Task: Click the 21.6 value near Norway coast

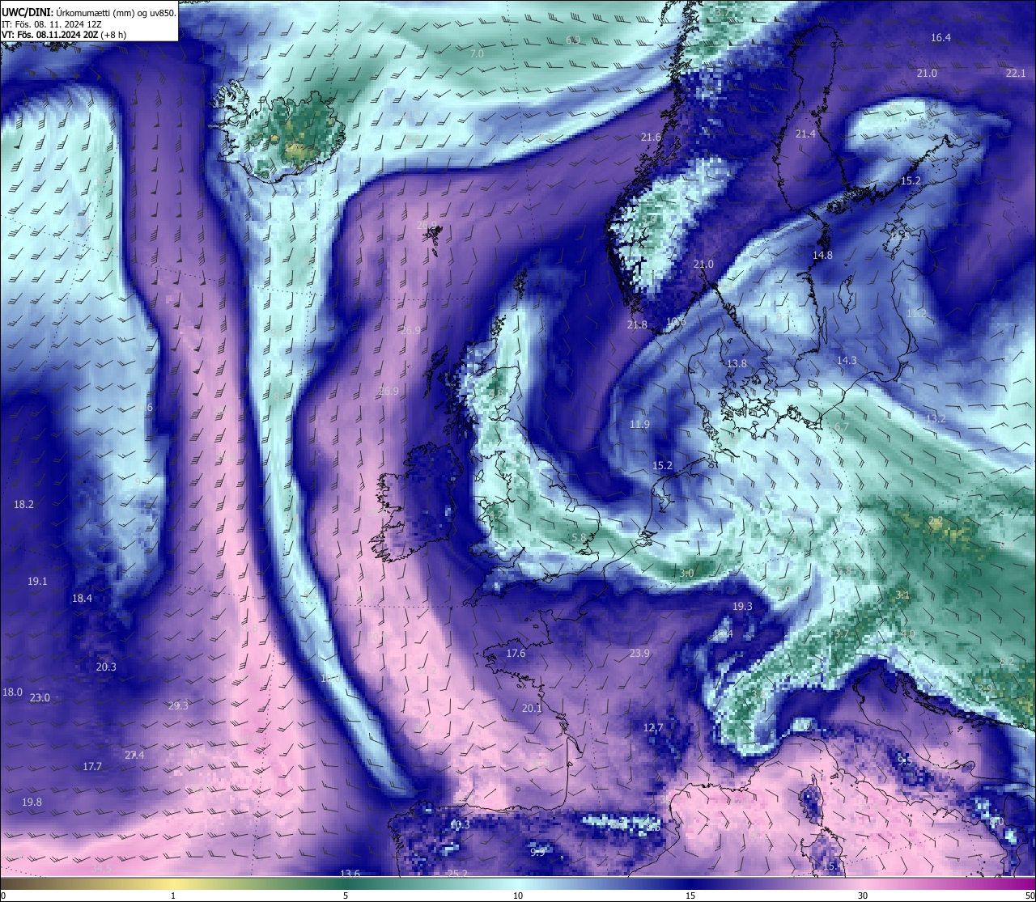Action: click(x=651, y=138)
